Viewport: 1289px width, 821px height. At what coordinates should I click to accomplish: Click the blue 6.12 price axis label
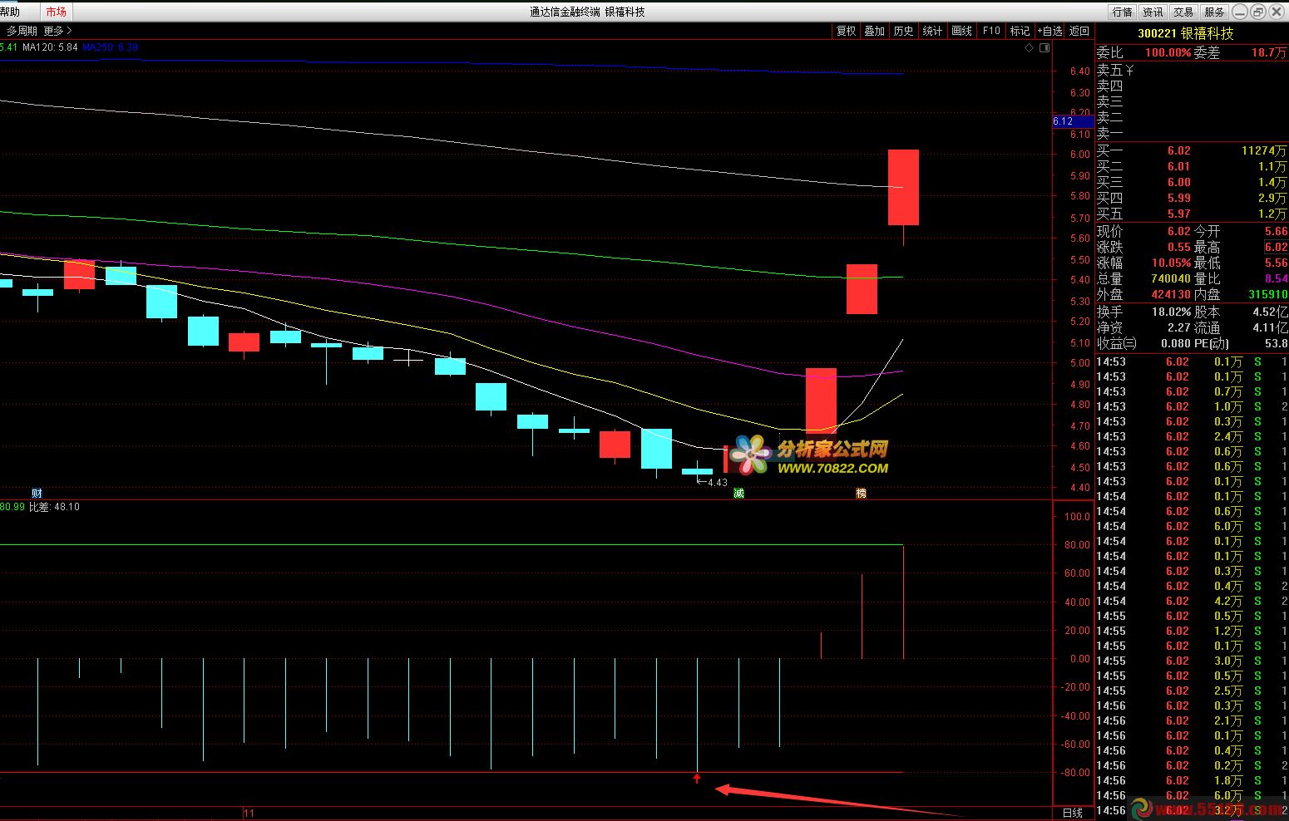pos(1073,121)
